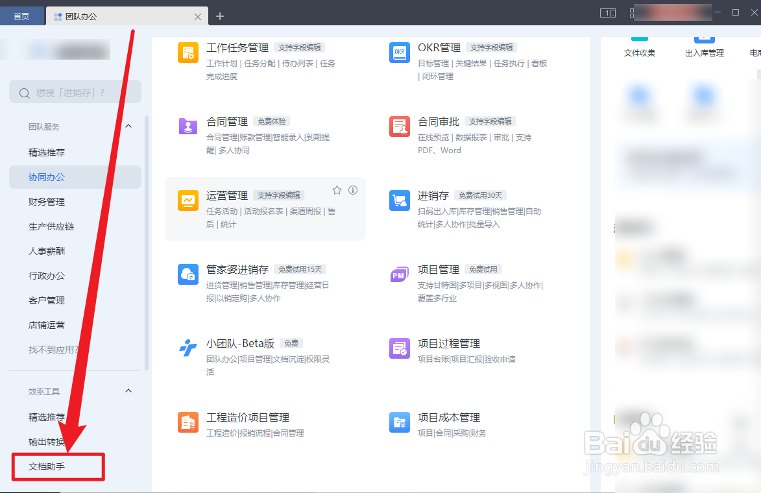Collapse the 效率工具 section
This screenshot has width=761, height=493.
(x=128, y=391)
